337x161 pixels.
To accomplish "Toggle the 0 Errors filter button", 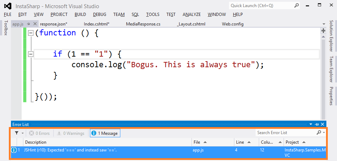I will point(39,133).
